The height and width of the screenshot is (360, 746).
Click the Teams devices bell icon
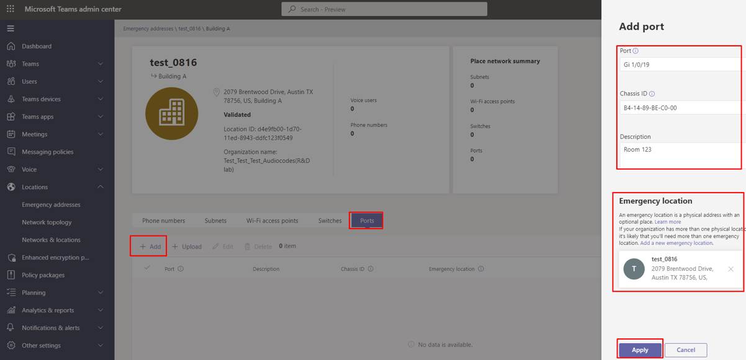point(11,99)
